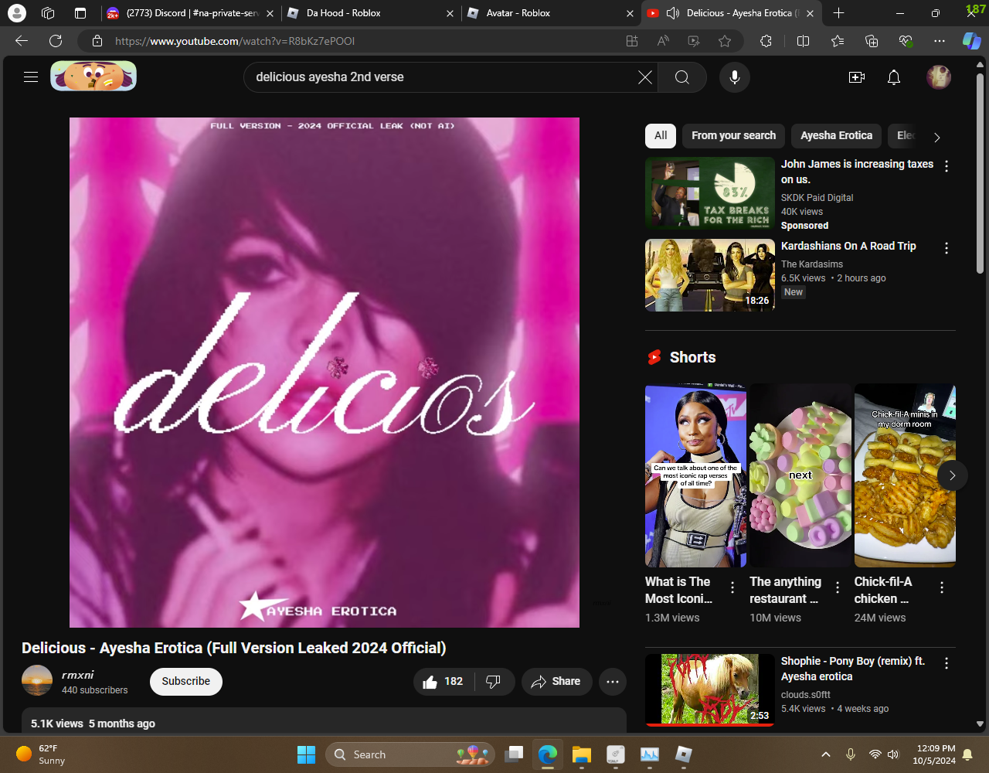Screen dimensions: 989x773
Task: Open John James tax sponsored thumbnail
Action: point(710,193)
